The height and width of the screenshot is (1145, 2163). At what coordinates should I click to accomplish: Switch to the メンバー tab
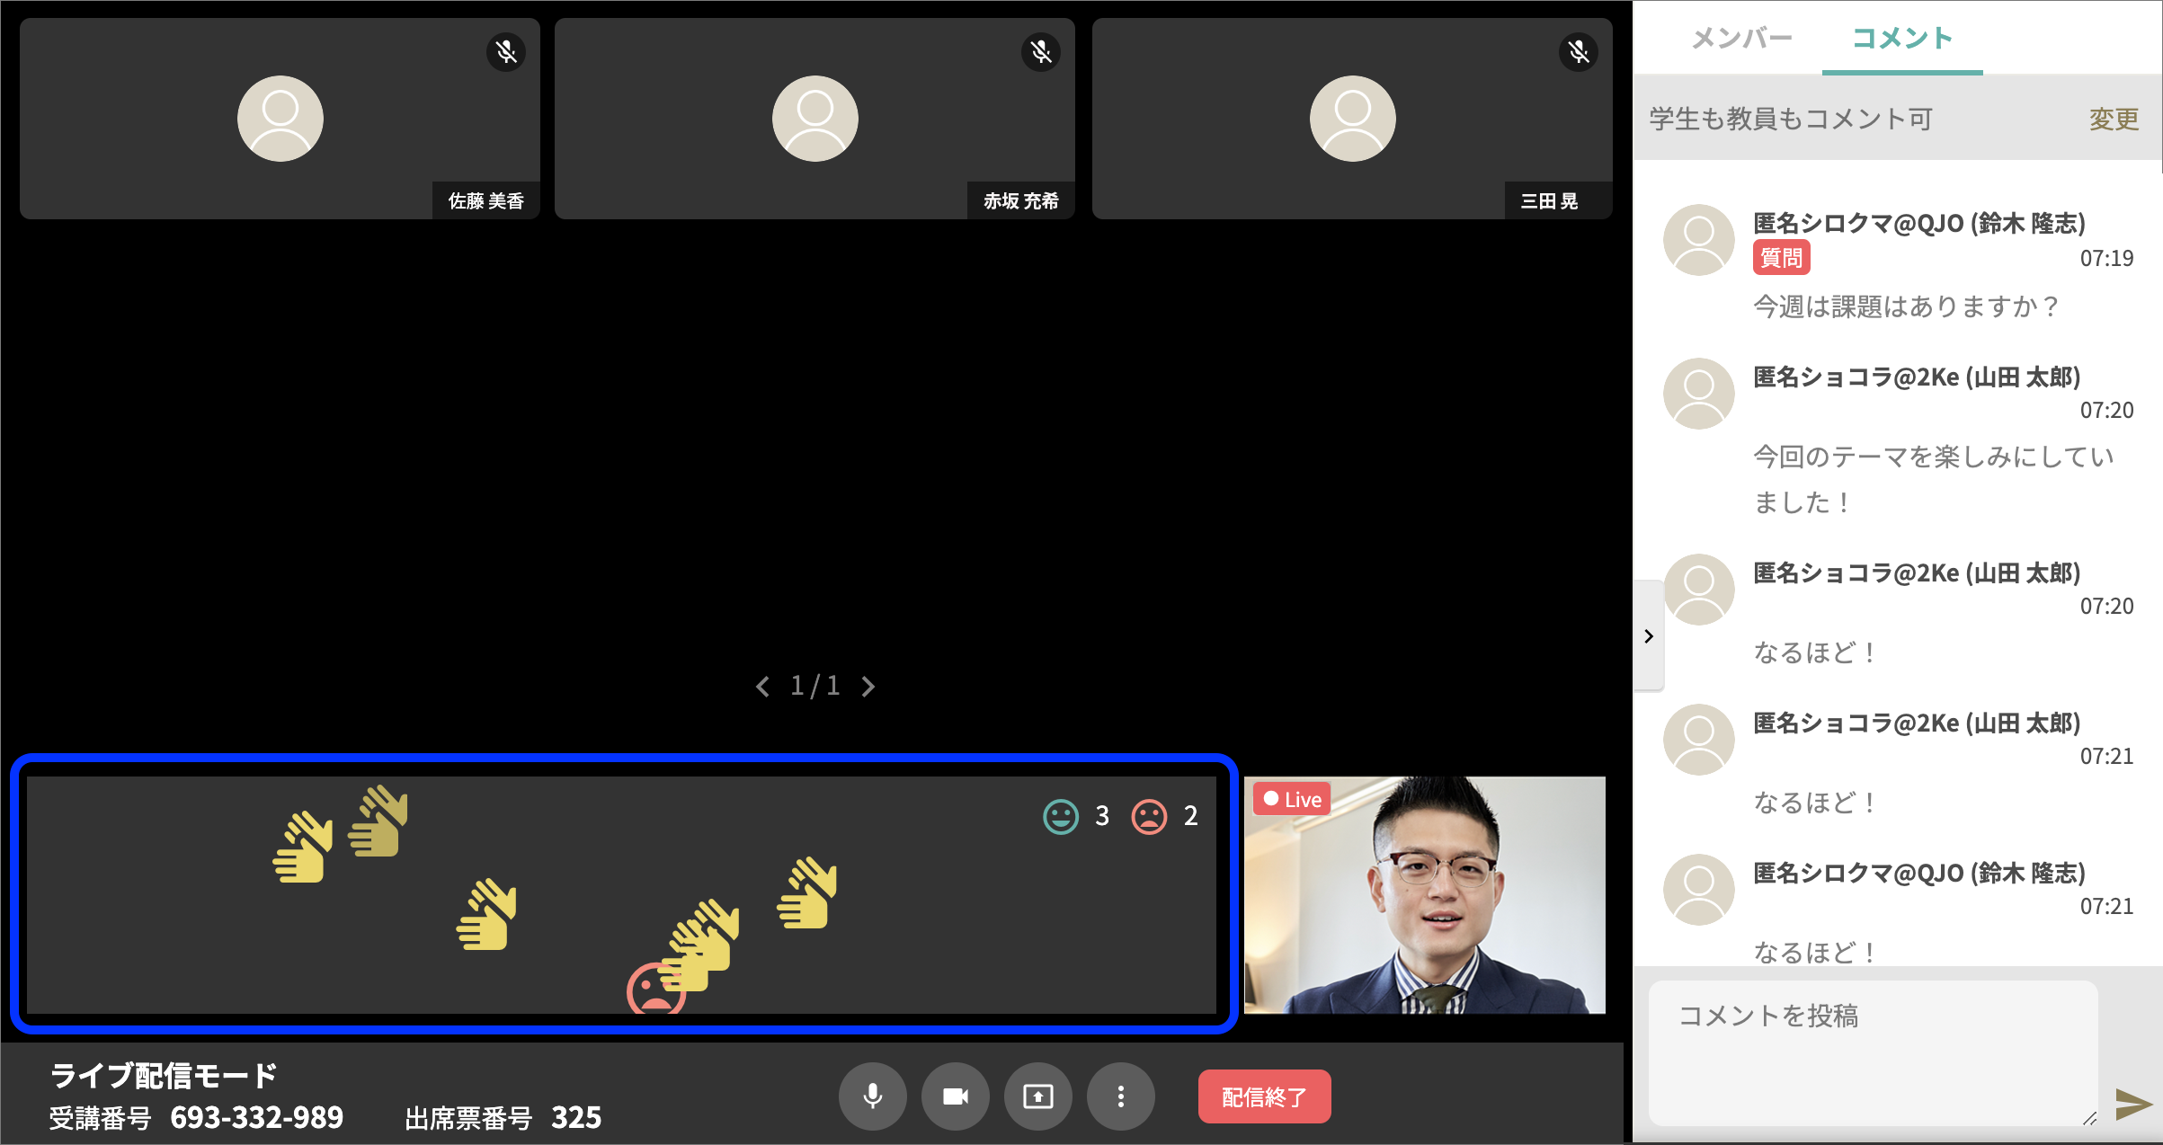click(1741, 38)
